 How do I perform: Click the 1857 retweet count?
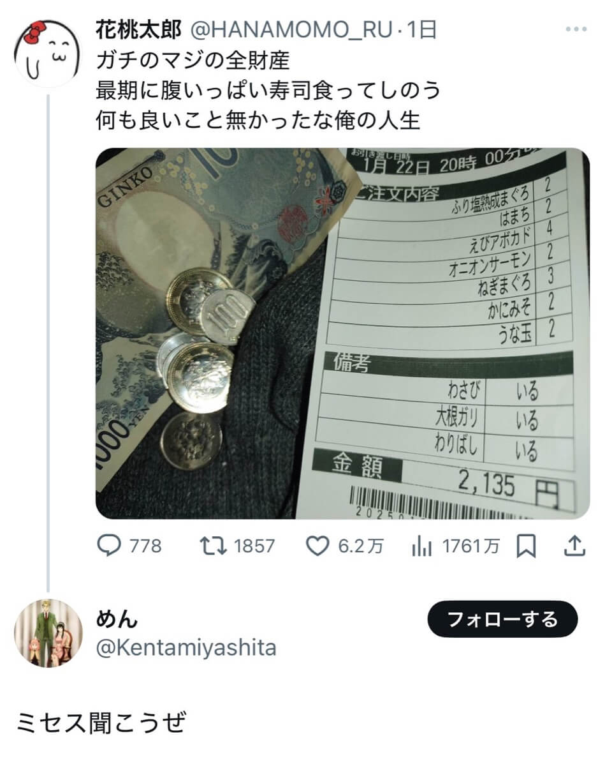click(254, 546)
